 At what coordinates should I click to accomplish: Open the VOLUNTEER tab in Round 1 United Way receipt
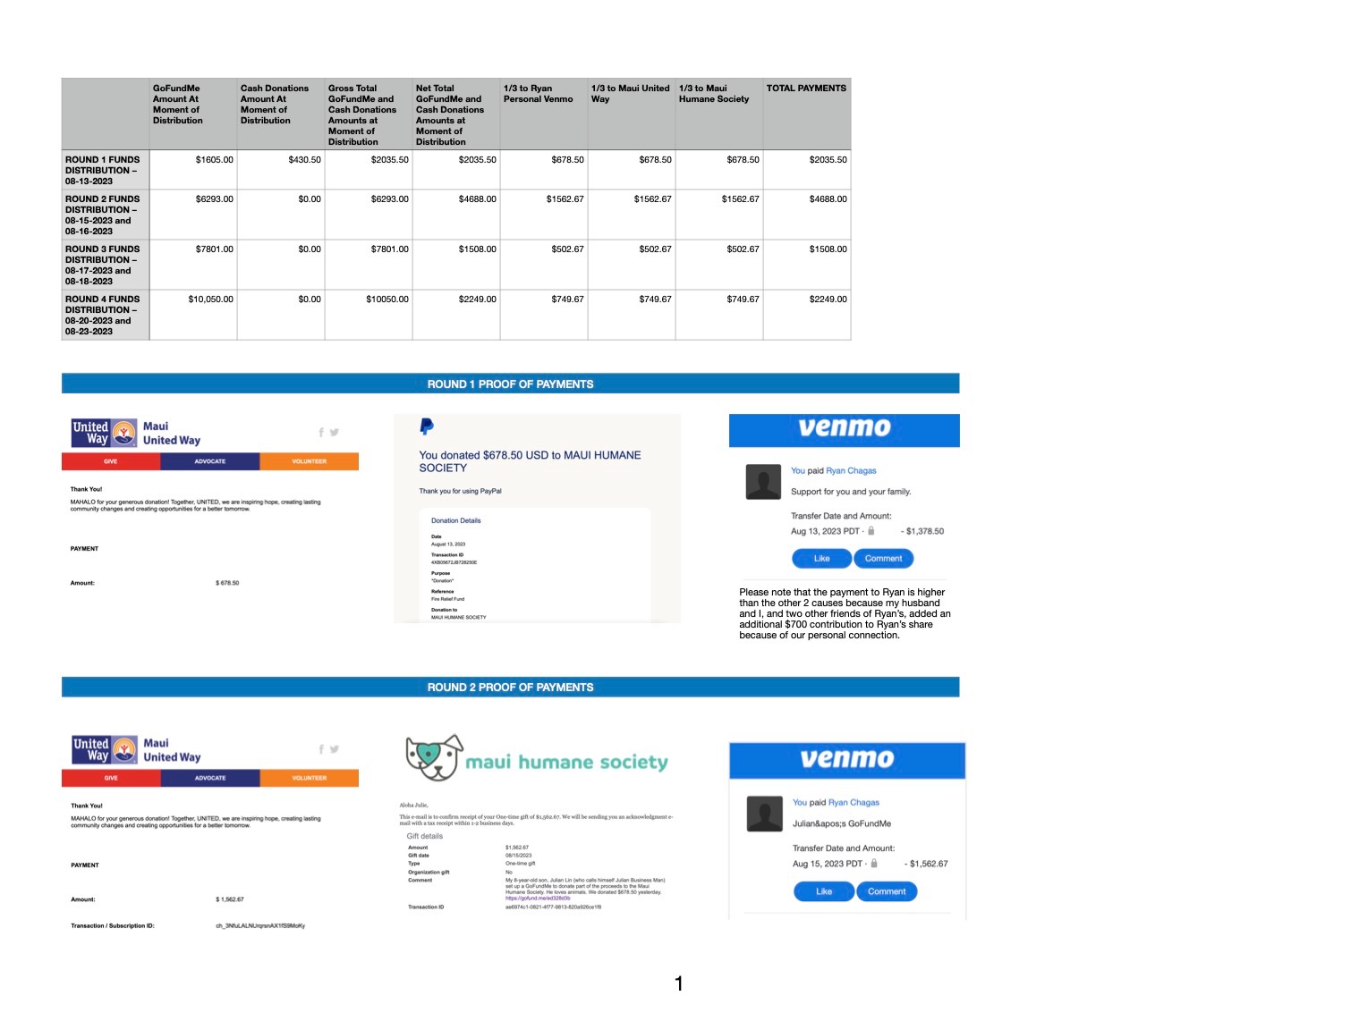click(x=310, y=461)
